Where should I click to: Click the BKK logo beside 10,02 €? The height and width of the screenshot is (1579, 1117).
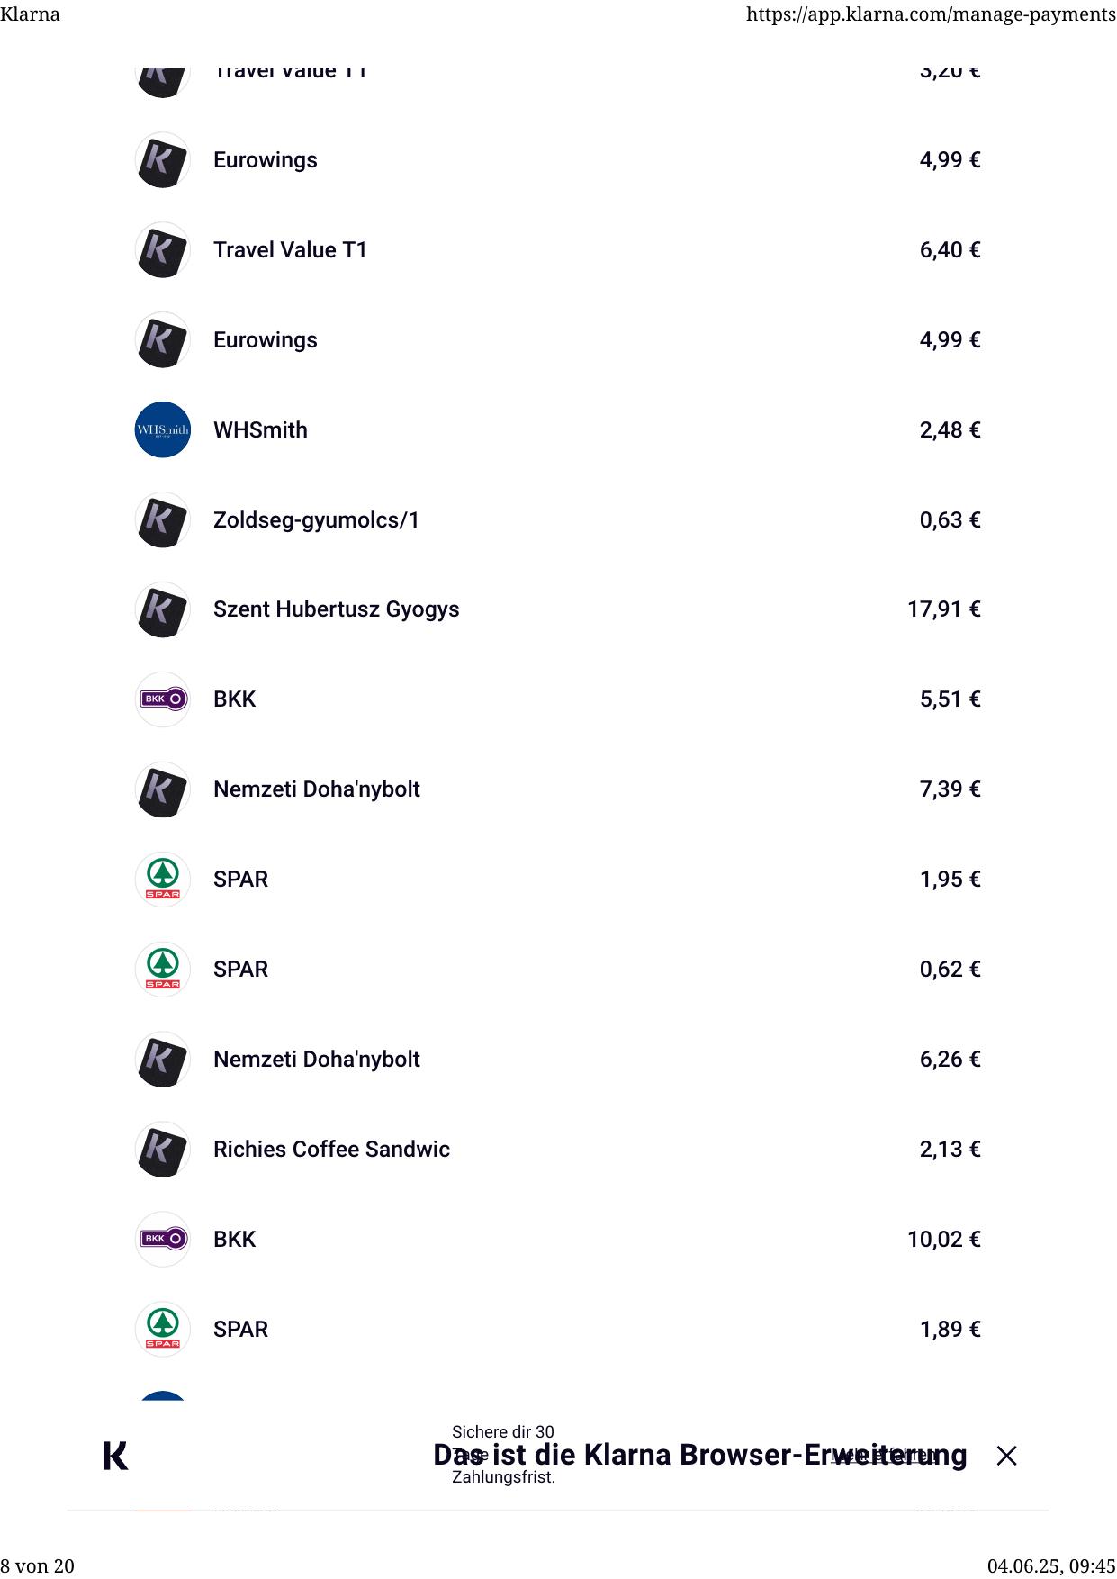pyautogui.click(x=163, y=1240)
